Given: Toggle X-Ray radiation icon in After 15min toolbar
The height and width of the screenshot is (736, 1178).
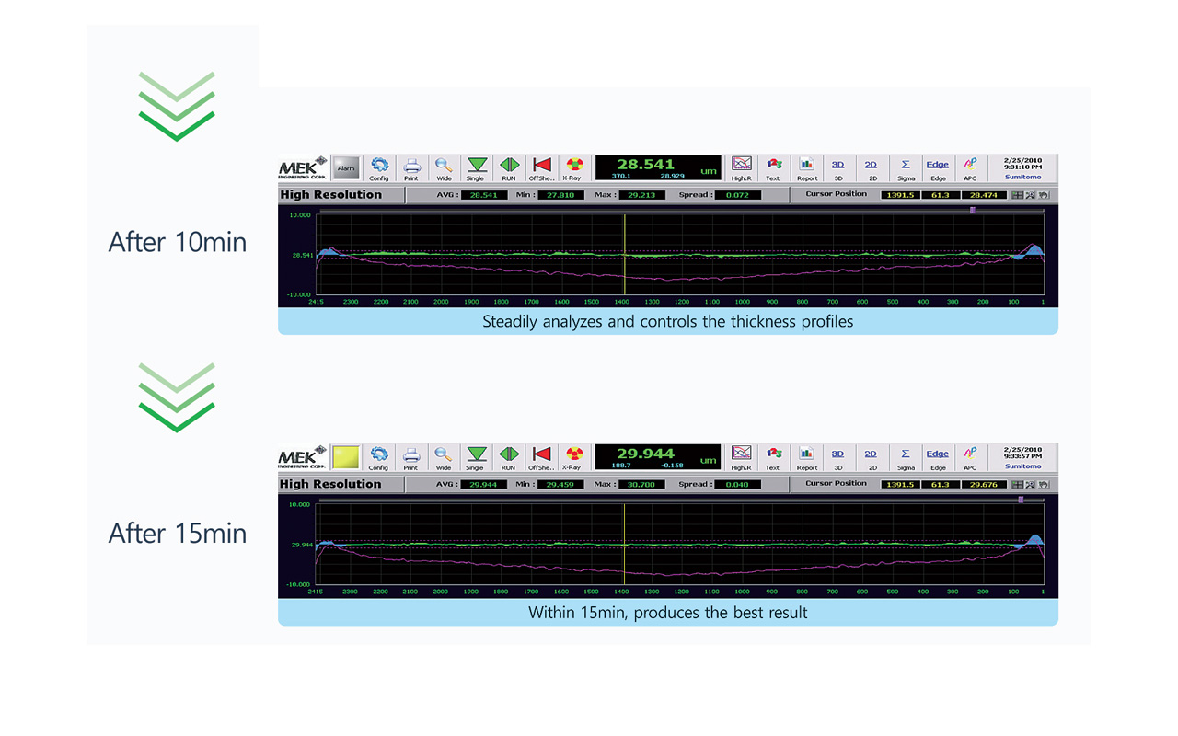Looking at the screenshot, I should click(574, 457).
